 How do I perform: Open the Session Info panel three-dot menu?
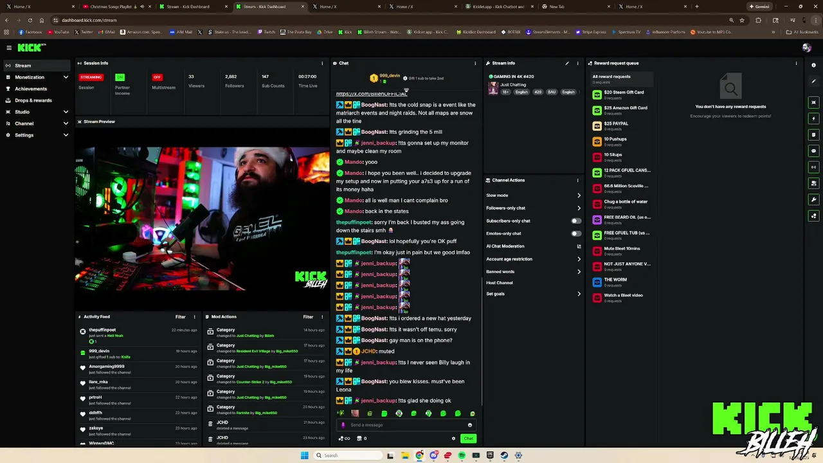(322, 63)
